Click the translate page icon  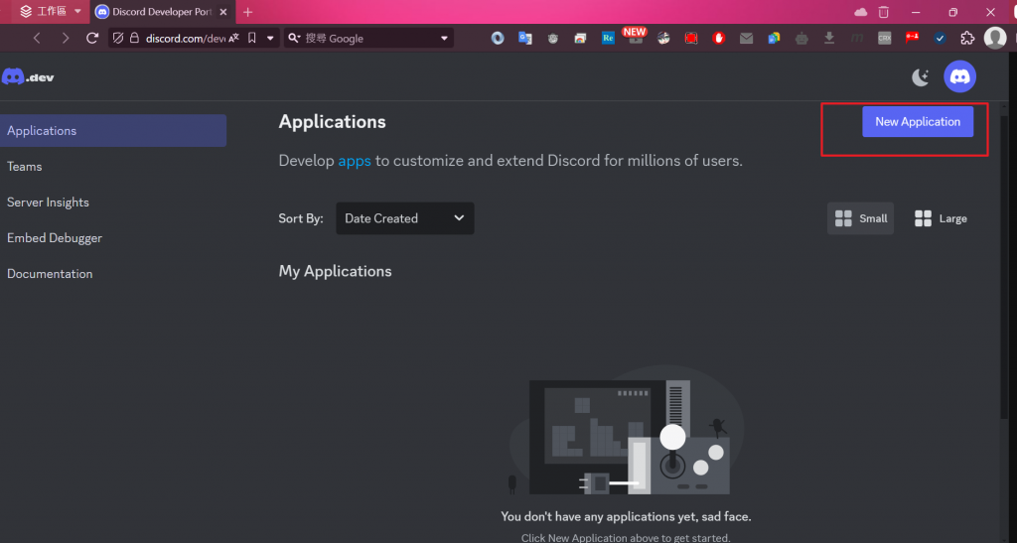click(233, 39)
